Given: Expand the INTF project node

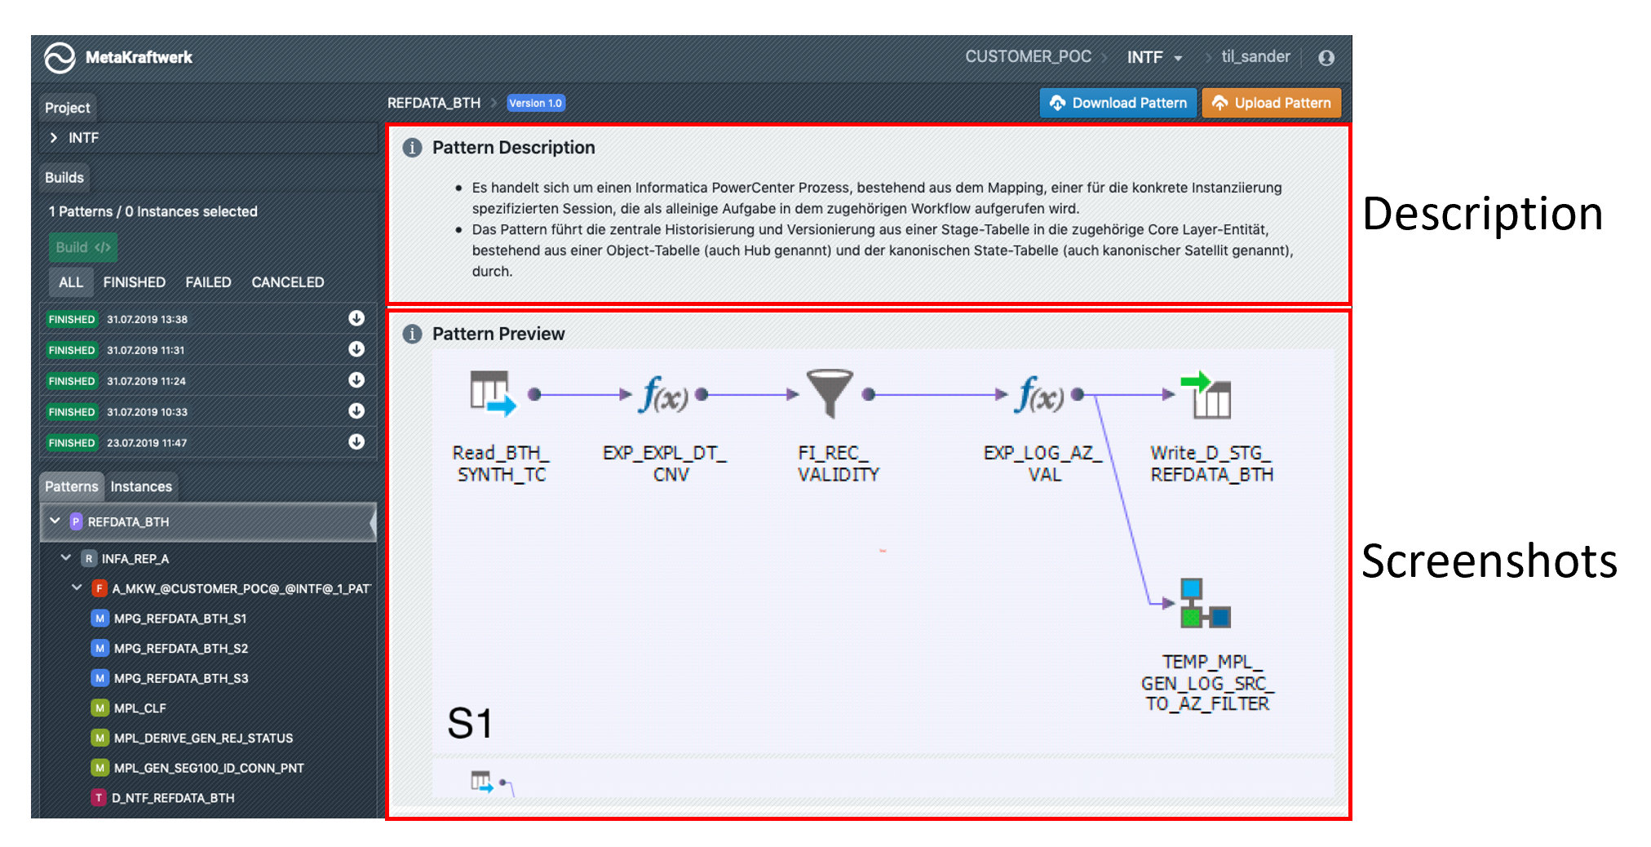Looking at the screenshot, I should (54, 138).
